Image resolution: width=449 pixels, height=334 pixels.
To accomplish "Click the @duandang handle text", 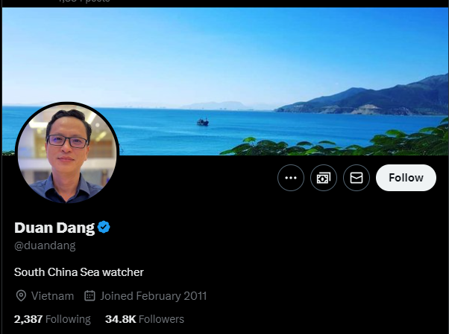I will (45, 245).
